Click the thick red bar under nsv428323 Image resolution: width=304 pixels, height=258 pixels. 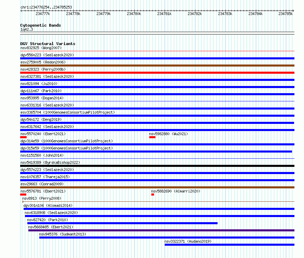click(157, 73)
